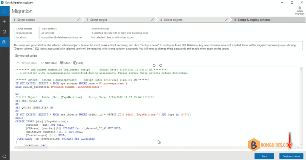Image resolution: width=306 pixels, height=160 pixels.
Task: Click the feedback smiley icon
Action: (x=4, y=156)
